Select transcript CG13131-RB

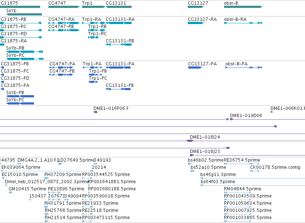[119, 45]
